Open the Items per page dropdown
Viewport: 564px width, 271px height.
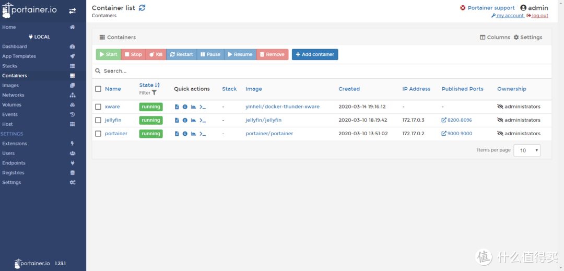(527, 150)
